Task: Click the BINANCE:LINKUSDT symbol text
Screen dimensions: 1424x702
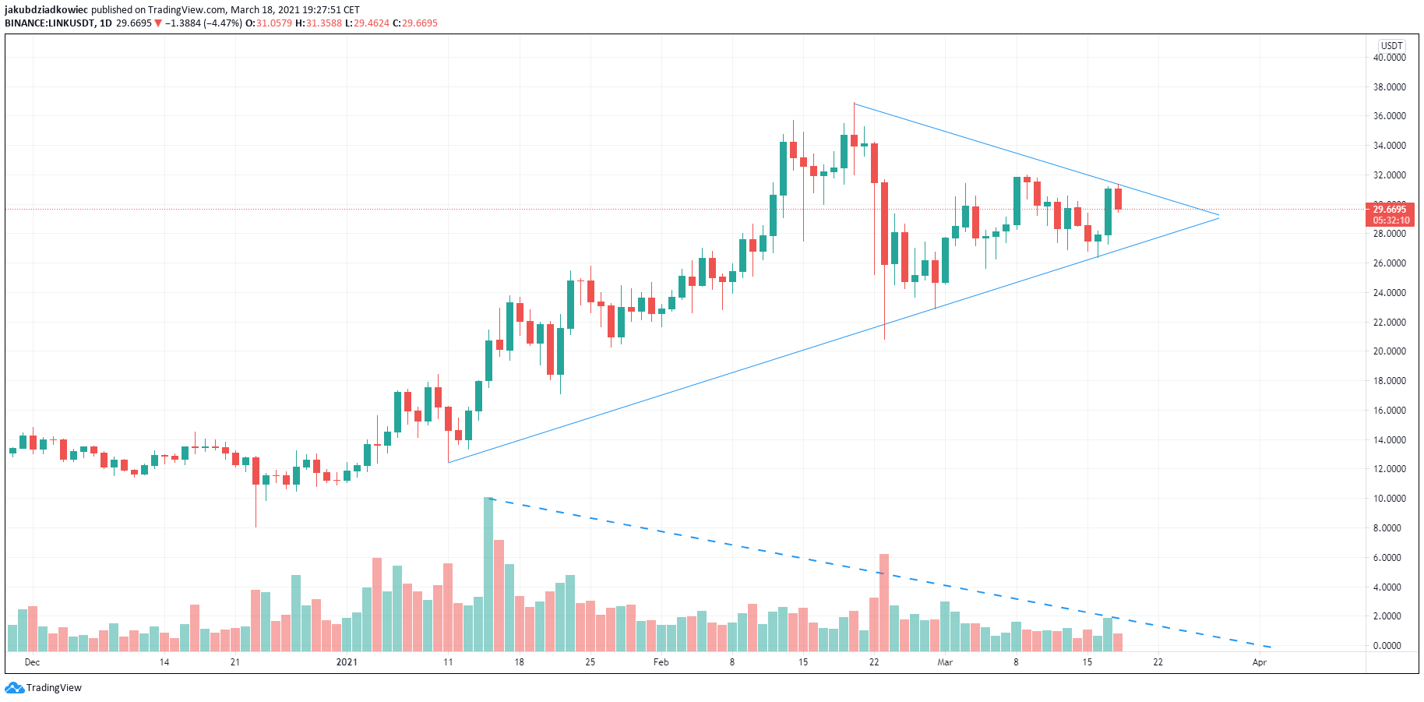Action: tap(49, 23)
